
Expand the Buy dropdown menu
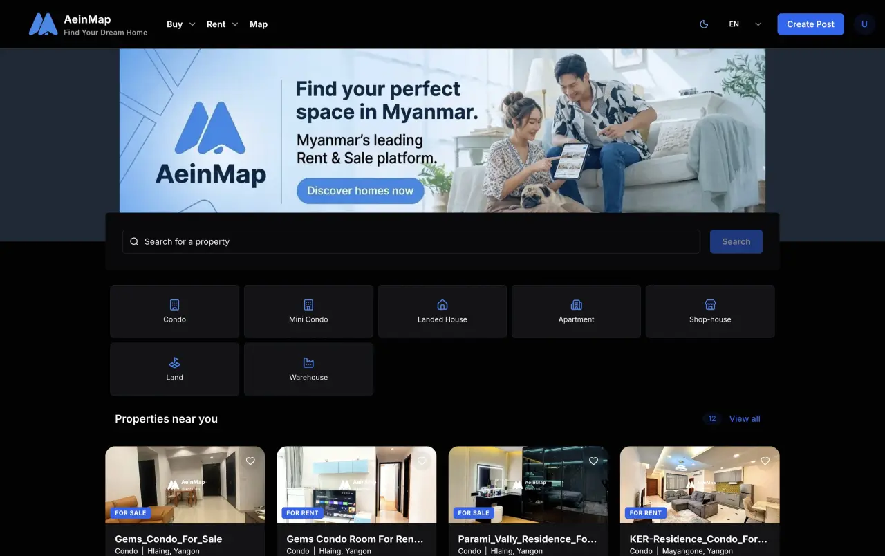[x=181, y=24]
